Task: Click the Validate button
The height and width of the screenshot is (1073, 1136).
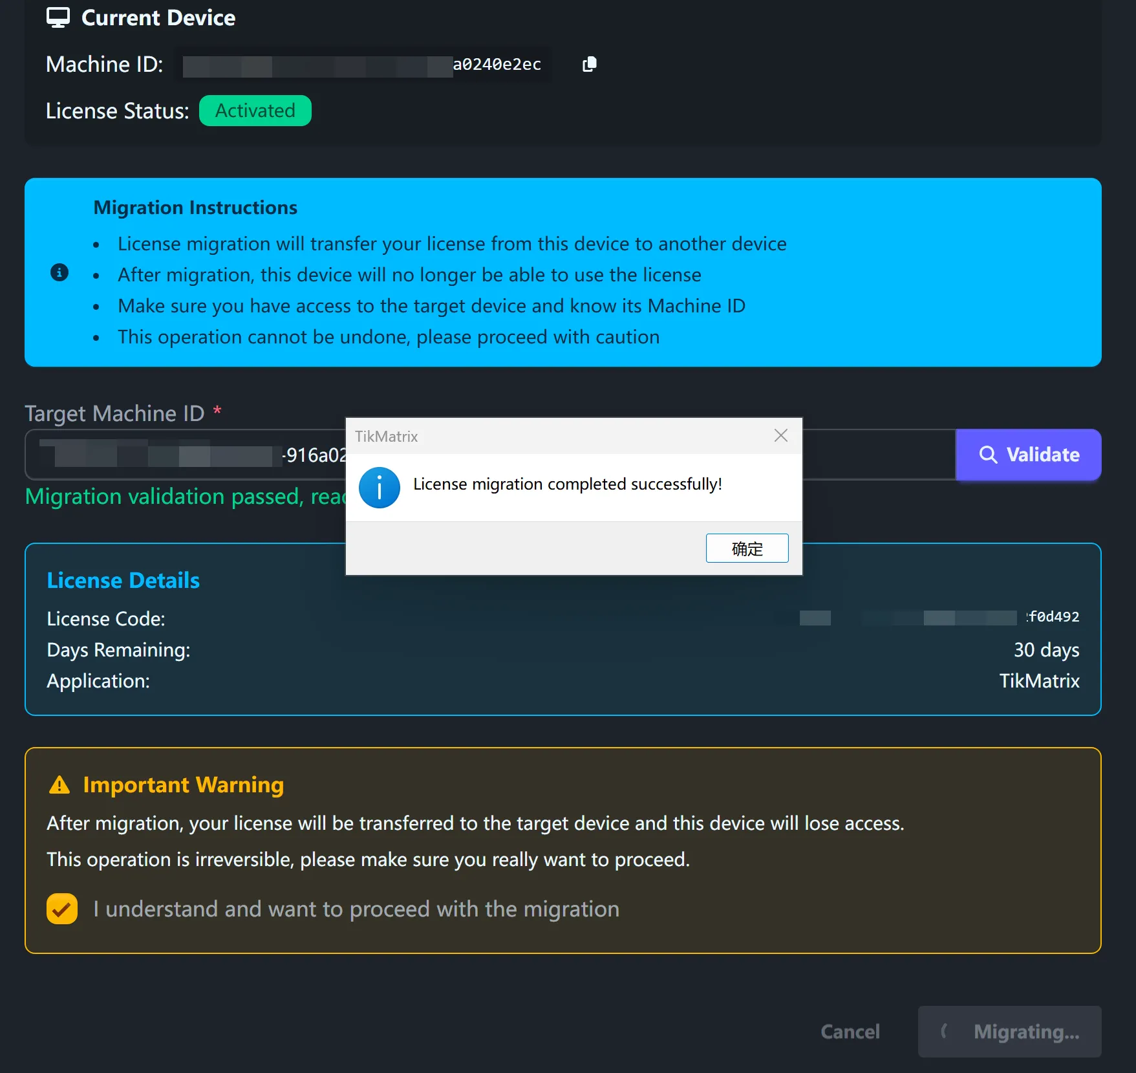Action: 1028,455
